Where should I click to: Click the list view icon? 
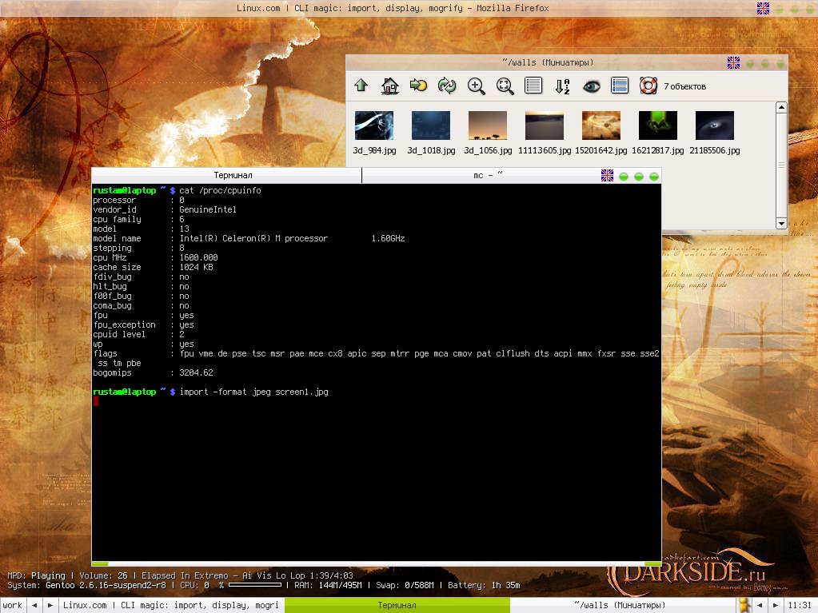point(533,86)
